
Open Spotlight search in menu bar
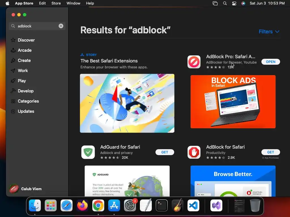point(225,3)
